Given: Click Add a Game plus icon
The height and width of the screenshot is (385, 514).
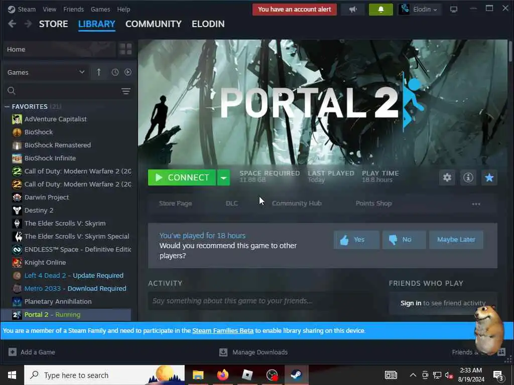Looking at the screenshot, I should (13, 352).
